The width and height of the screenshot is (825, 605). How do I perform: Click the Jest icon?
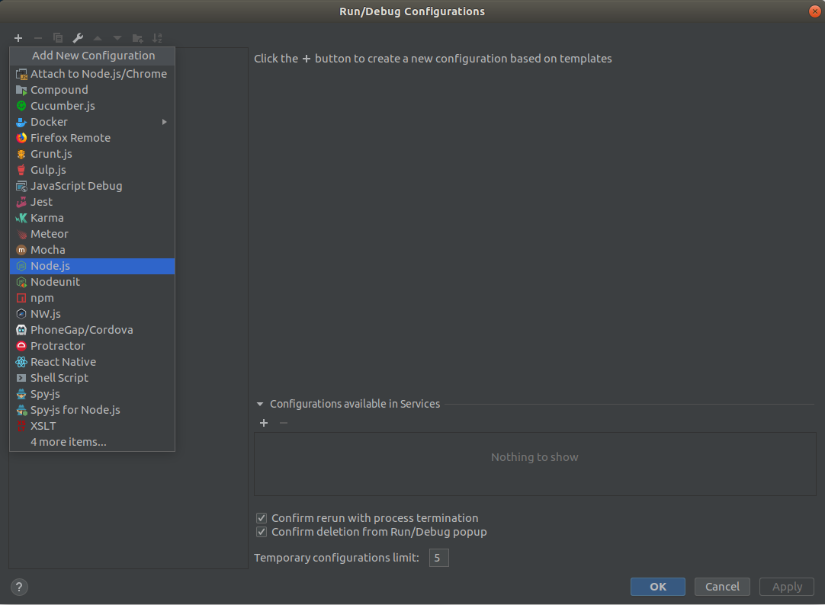(21, 202)
